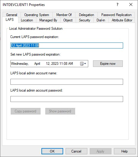Go to the Security tab
Screen dimensions: 138x157
tap(85, 20)
